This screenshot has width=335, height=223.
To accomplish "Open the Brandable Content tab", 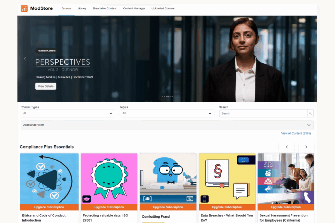I will (x=105, y=8).
